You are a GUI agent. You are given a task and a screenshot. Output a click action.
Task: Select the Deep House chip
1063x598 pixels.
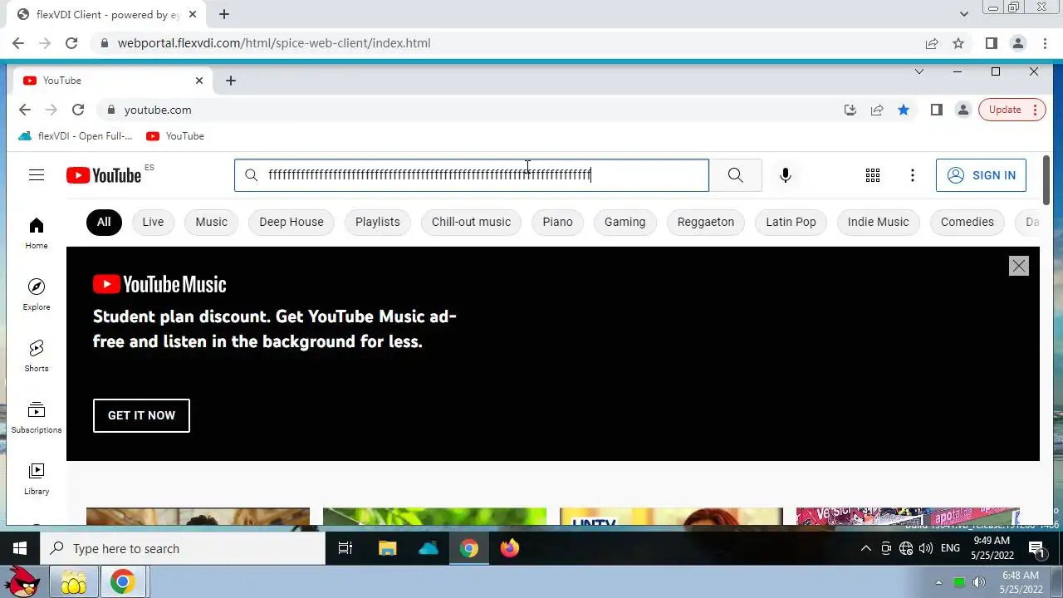[291, 222]
